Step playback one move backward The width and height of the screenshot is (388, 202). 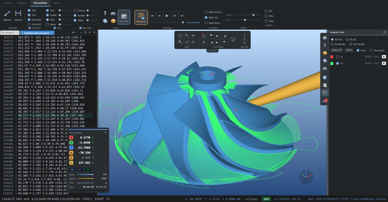coord(159,16)
